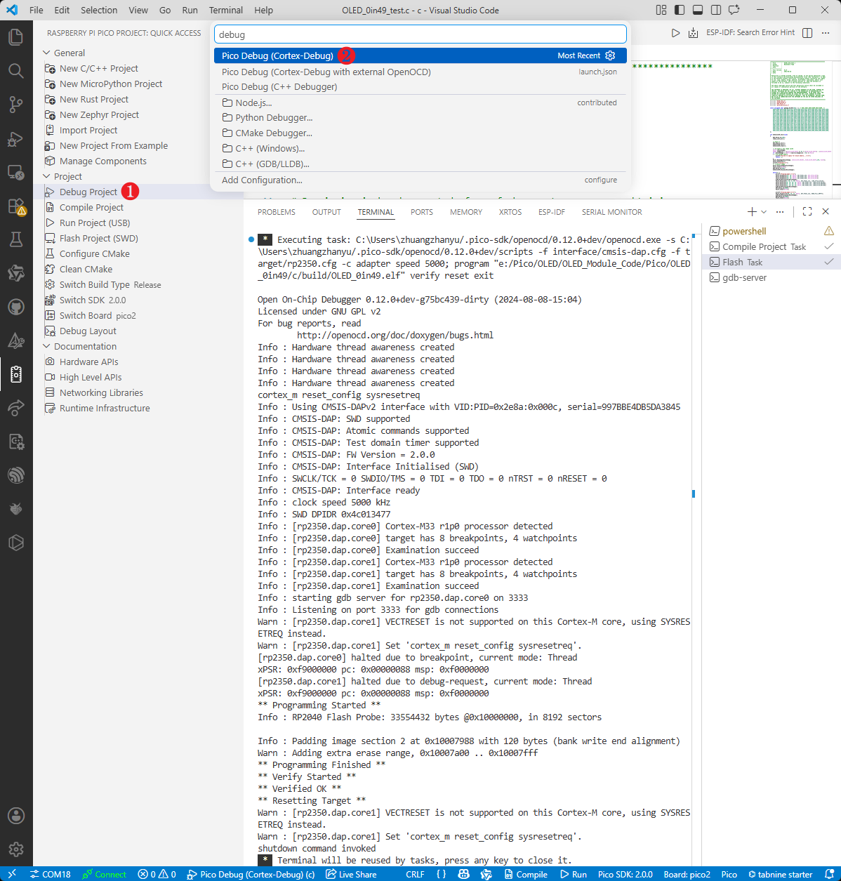Open the CMake wrench-triangle view
The width and height of the screenshot is (841, 881).
16,340
